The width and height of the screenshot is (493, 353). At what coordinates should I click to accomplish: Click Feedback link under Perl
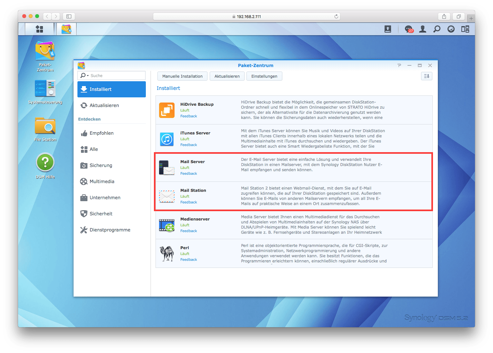(189, 260)
